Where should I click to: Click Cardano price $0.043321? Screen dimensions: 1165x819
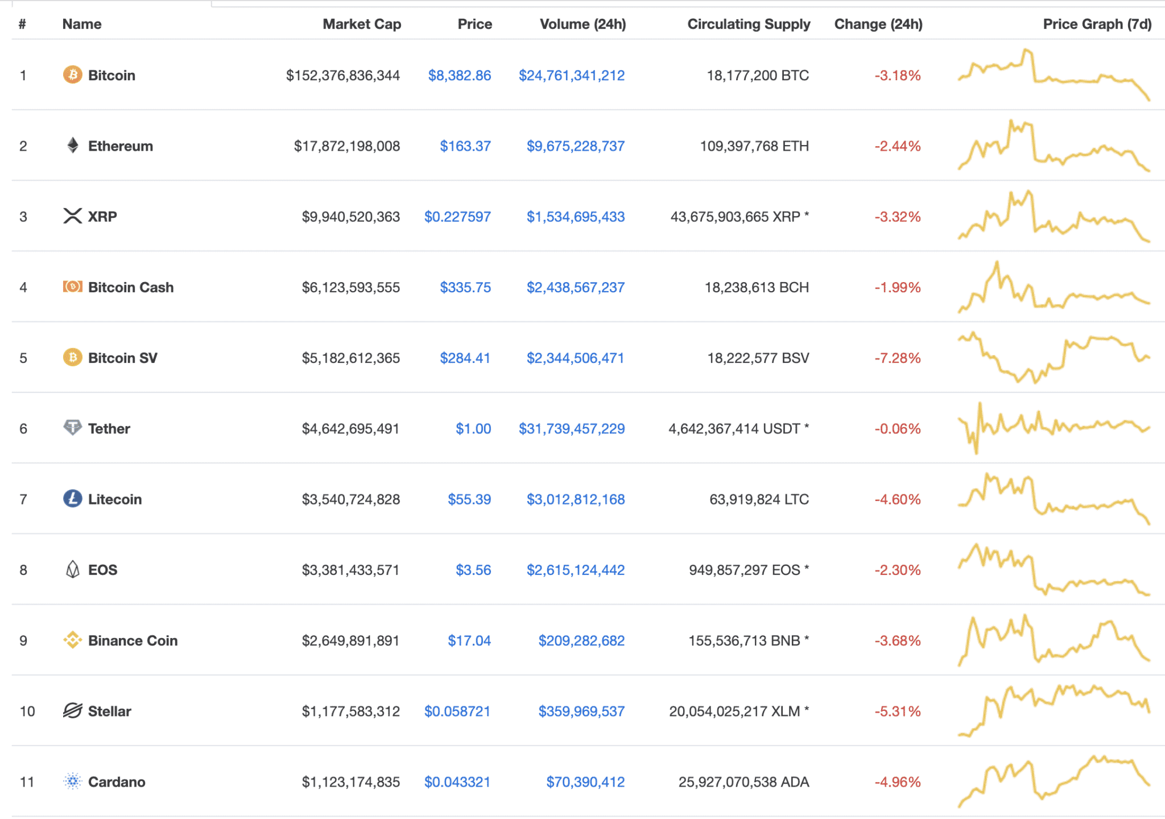click(x=457, y=782)
